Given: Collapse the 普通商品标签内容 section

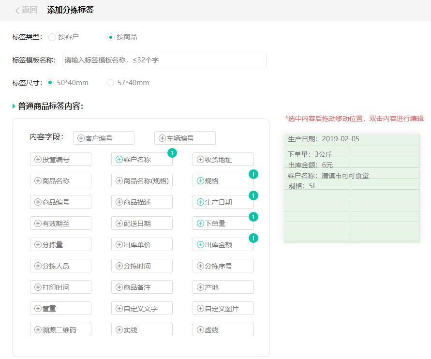Looking at the screenshot, I should [12, 107].
